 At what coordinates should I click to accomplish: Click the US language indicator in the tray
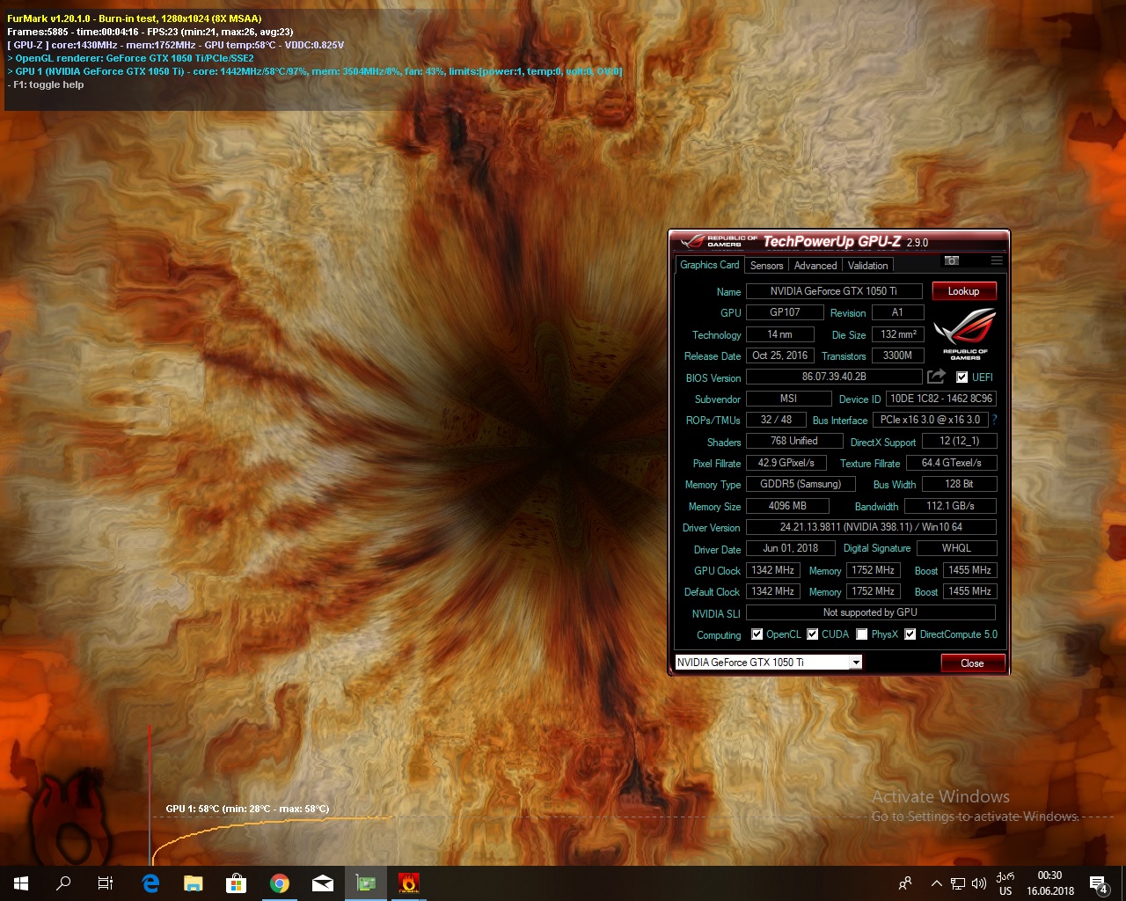tap(1005, 890)
